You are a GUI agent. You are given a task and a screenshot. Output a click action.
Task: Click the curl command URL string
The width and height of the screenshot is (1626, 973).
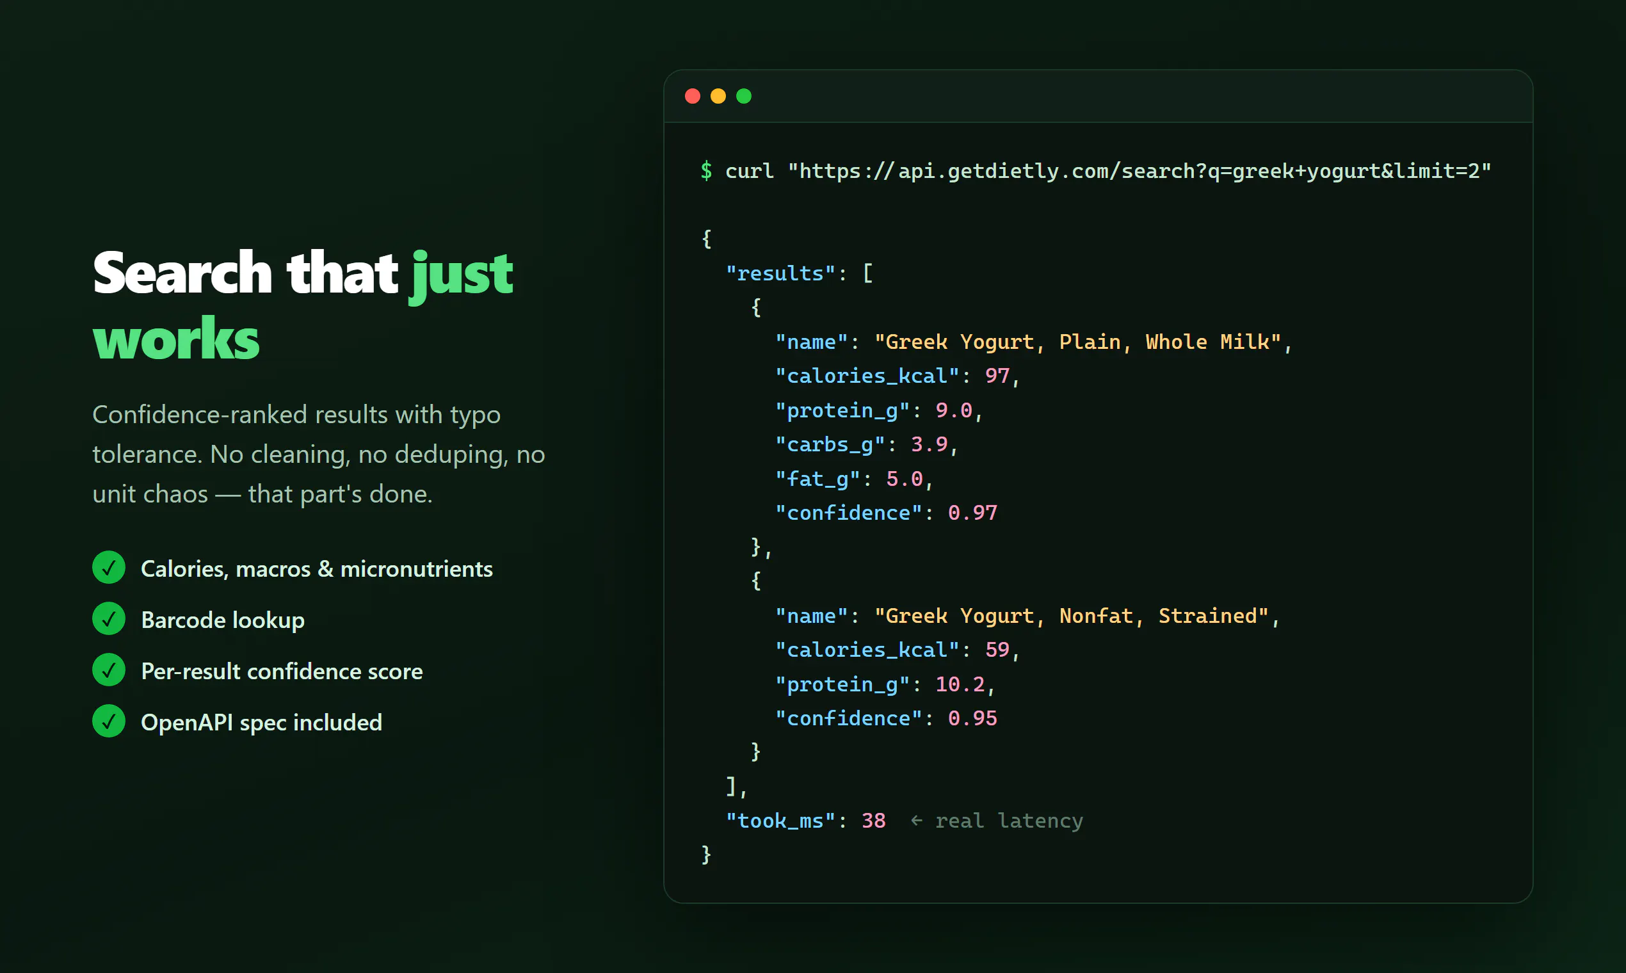pos(1139,171)
